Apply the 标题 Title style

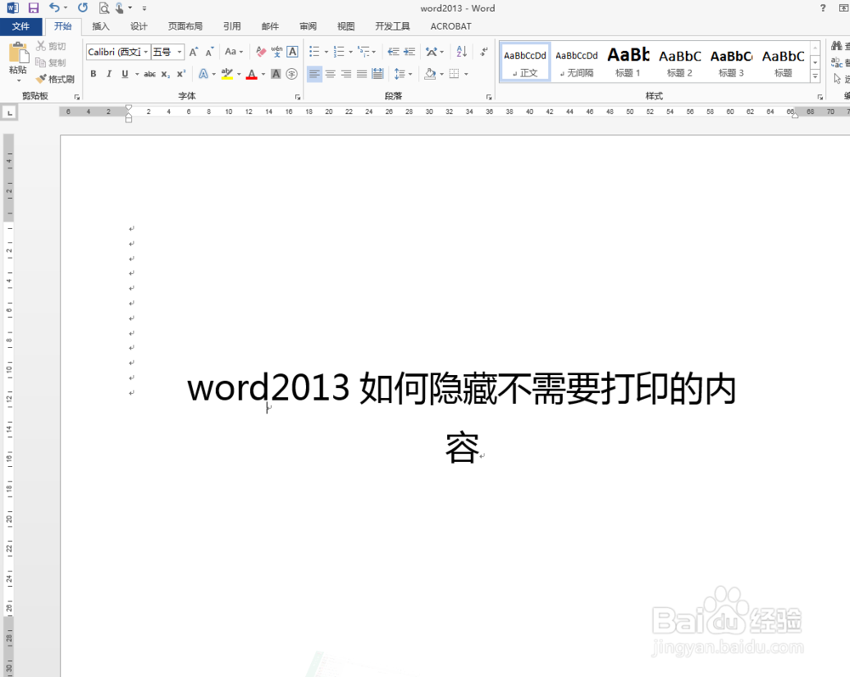click(x=784, y=62)
